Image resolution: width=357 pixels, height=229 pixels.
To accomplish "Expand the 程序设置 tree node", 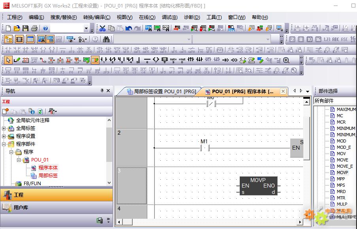I will click(4, 136).
